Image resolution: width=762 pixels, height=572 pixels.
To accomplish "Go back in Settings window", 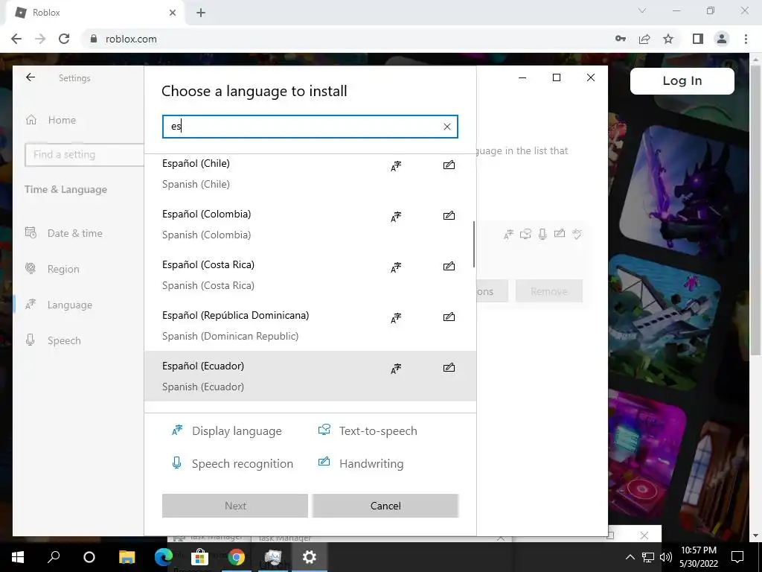I will coord(31,77).
